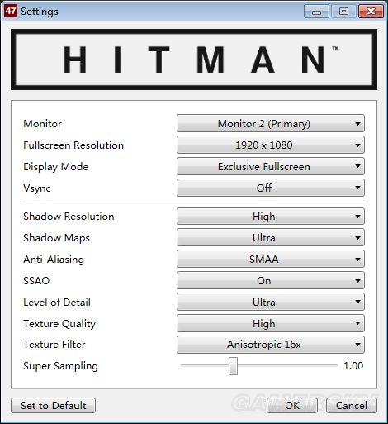Toggle the Vsync Off dropdown
388x424 pixels.
[x=271, y=188]
